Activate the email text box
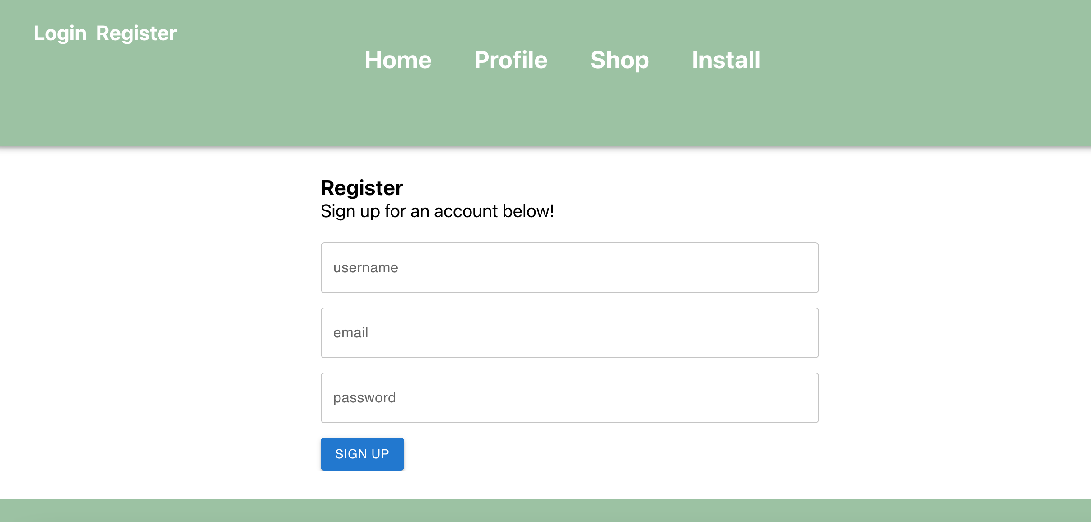 [x=569, y=332]
